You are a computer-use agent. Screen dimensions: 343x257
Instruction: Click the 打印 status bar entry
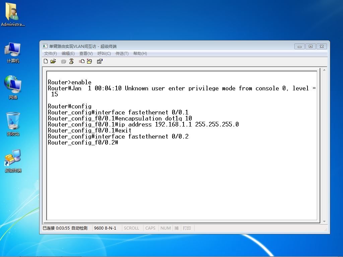187,228
